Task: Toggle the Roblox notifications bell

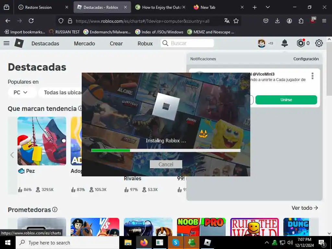Action: (285, 43)
